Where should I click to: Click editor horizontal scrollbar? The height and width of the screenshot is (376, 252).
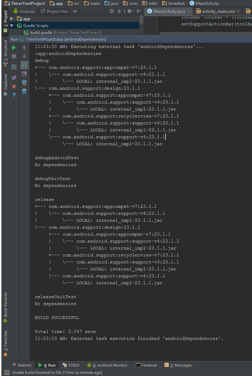click(205, 34)
